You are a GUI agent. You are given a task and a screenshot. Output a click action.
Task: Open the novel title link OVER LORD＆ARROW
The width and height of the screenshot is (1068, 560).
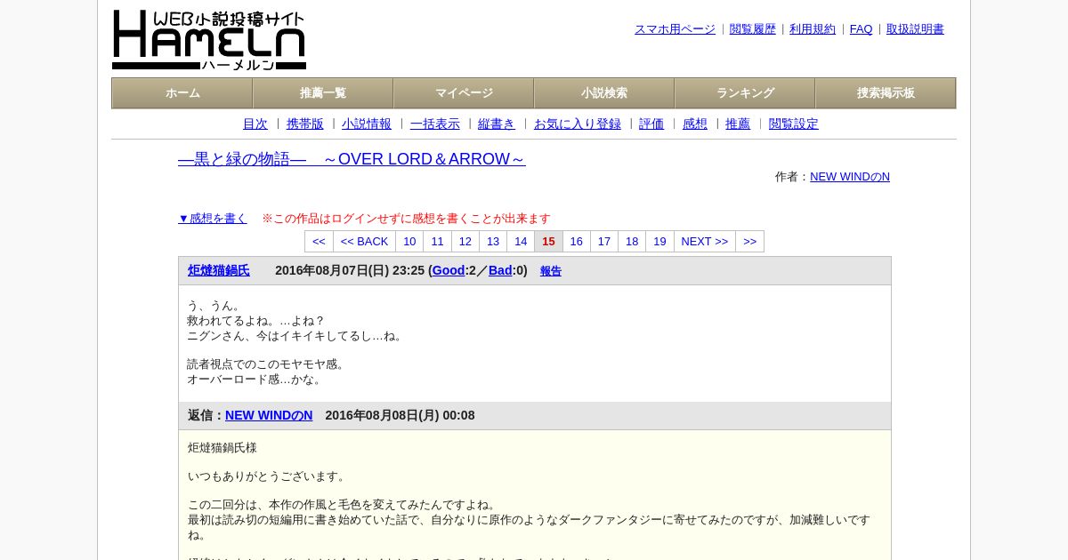click(x=352, y=159)
